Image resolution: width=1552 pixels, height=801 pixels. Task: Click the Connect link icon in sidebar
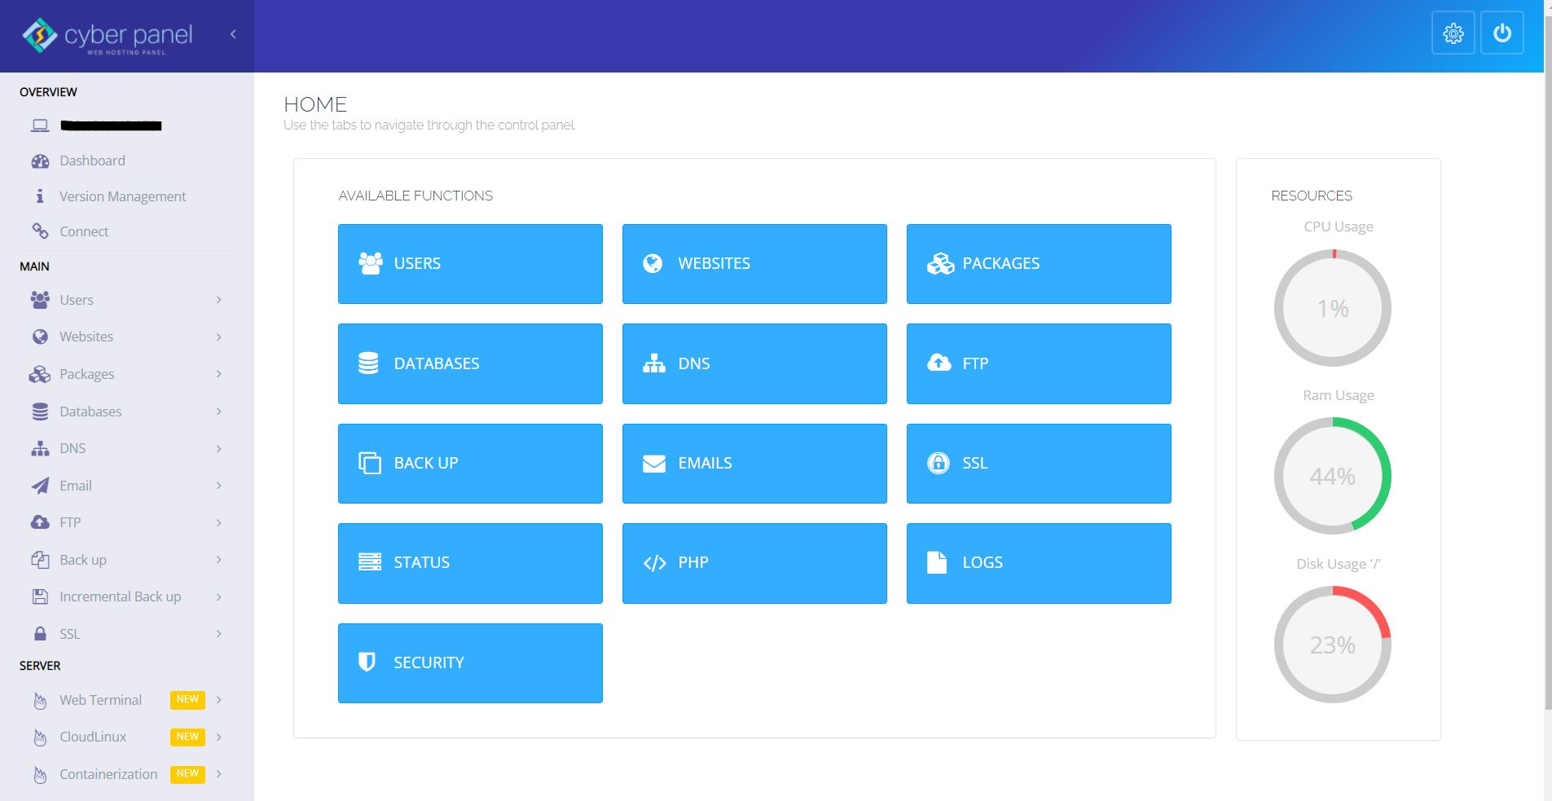[x=40, y=231]
